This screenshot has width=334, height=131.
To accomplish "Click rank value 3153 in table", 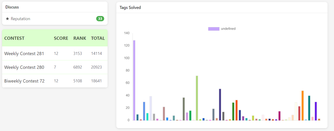I will point(77,53).
